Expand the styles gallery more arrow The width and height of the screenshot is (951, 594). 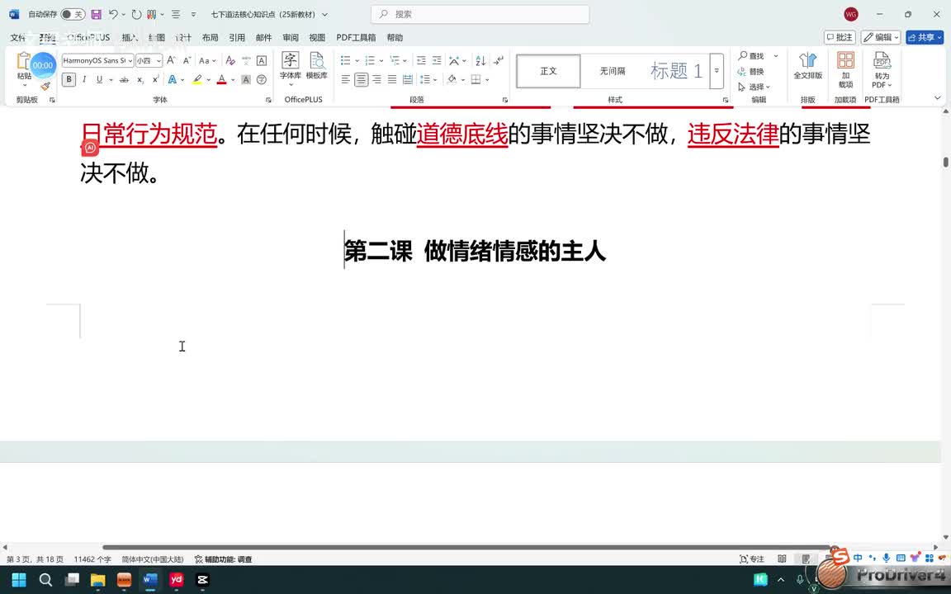coord(717,71)
